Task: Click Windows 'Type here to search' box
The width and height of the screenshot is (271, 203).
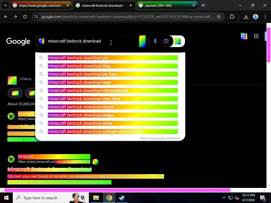Action: pyautogui.click(x=51, y=198)
